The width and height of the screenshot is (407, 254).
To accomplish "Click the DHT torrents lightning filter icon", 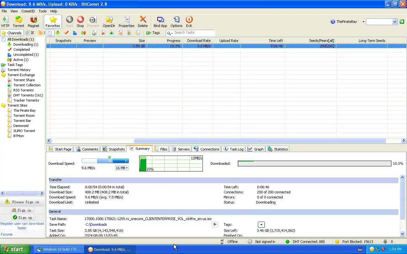I will point(129,33).
